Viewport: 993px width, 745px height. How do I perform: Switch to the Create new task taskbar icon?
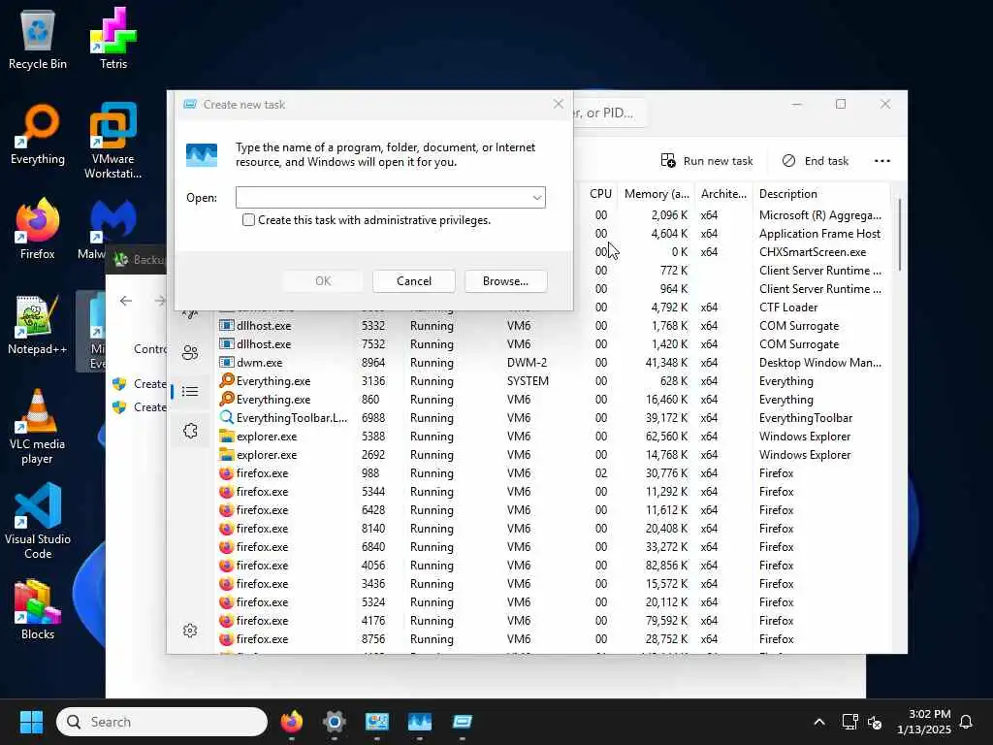(462, 722)
